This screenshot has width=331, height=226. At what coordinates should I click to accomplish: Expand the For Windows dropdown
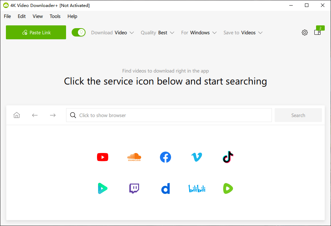point(199,33)
